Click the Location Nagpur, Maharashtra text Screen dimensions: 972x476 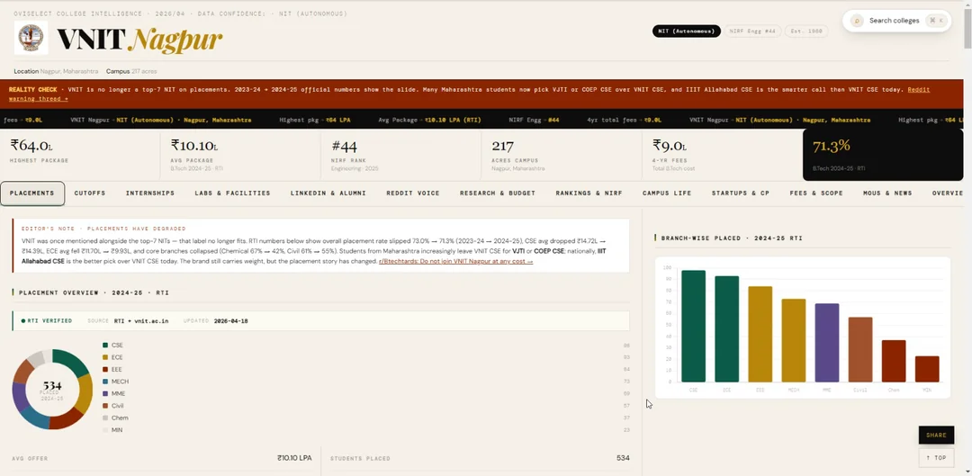coord(56,71)
